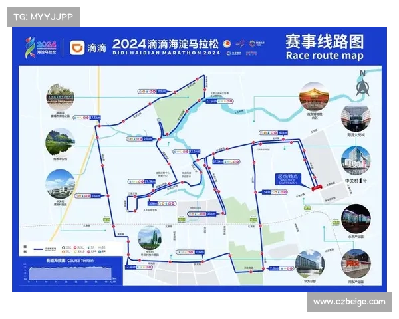Click the green triangular park area on route

pyautogui.click(x=180, y=106)
